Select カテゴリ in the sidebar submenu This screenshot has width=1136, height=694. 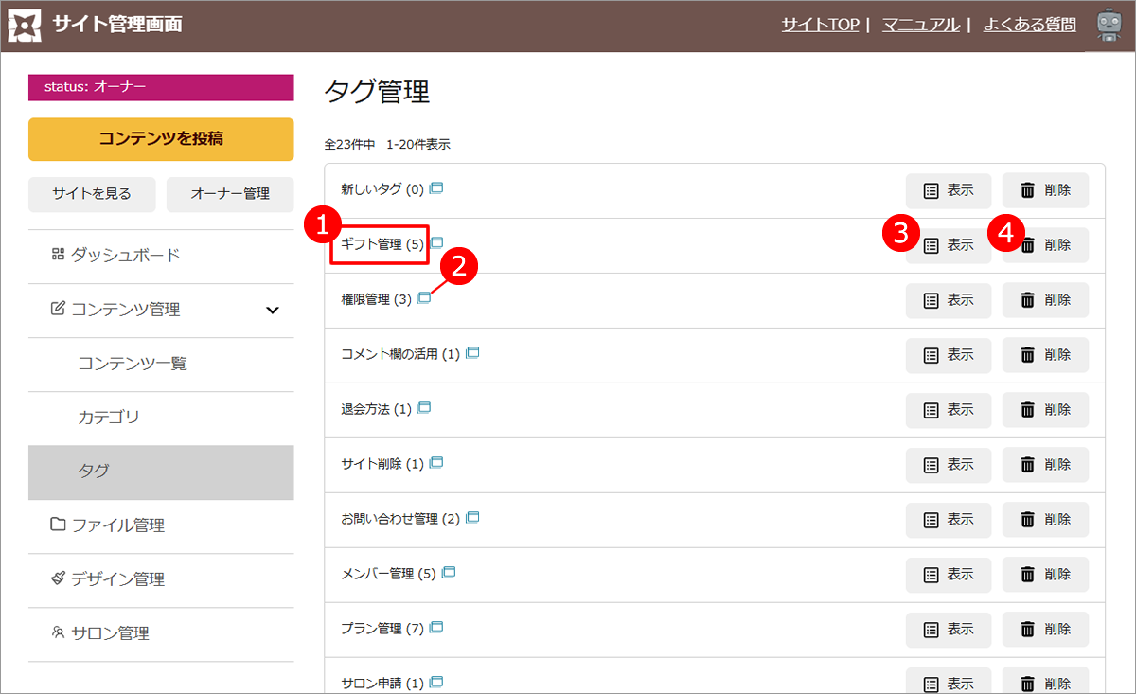click(x=109, y=418)
